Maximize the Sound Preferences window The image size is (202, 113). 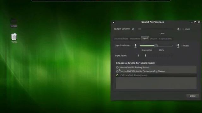(x=195, y=22)
